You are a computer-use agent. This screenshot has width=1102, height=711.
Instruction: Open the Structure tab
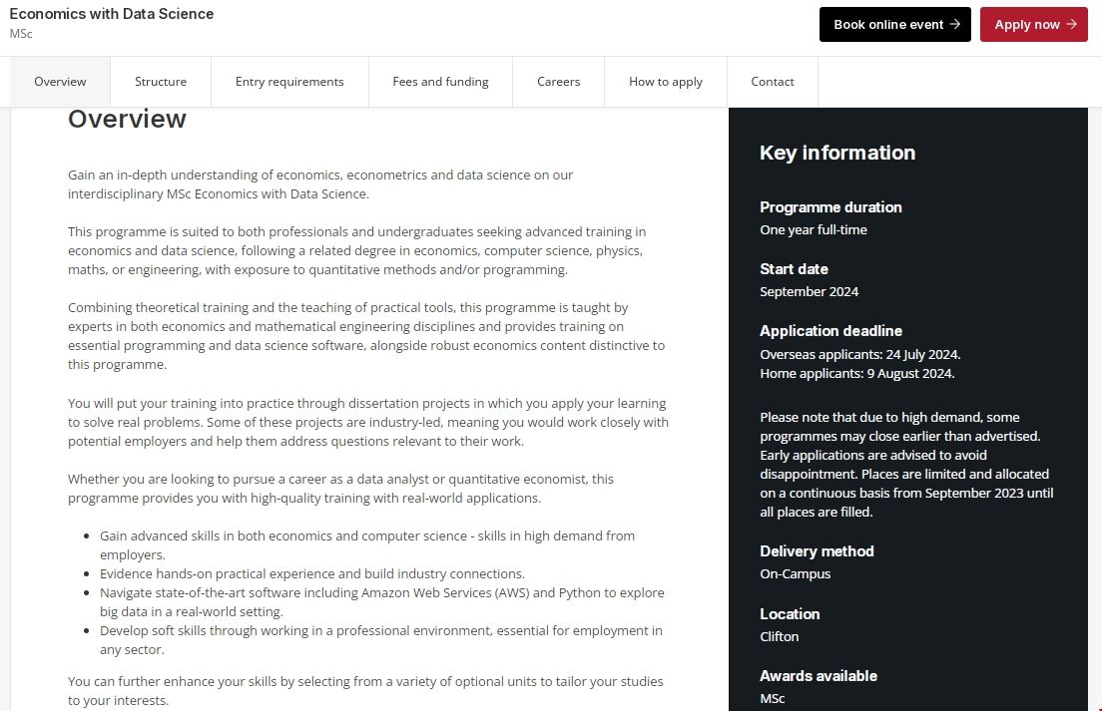click(161, 82)
